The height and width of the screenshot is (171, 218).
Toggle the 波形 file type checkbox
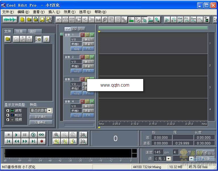pyautogui.click(x=8, y=111)
